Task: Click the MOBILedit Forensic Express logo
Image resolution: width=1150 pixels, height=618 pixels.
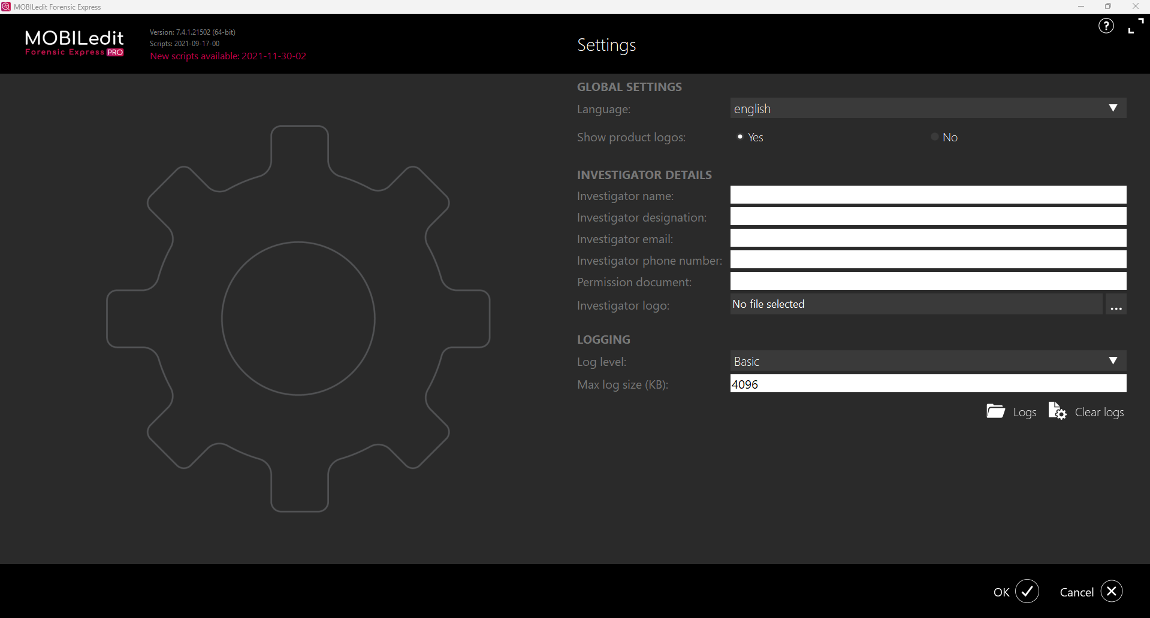Action: click(74, 43)
